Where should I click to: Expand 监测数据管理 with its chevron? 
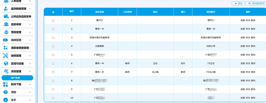click(30, 9)
